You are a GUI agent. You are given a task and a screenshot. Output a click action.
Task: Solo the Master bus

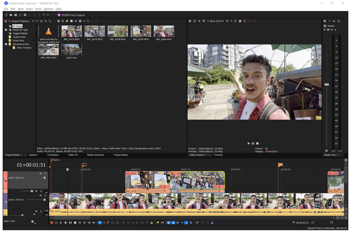click(335, 30)
